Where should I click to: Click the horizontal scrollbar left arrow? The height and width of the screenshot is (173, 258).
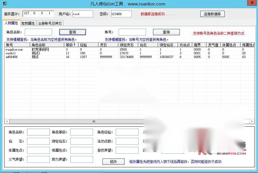(x=7, y=121)
